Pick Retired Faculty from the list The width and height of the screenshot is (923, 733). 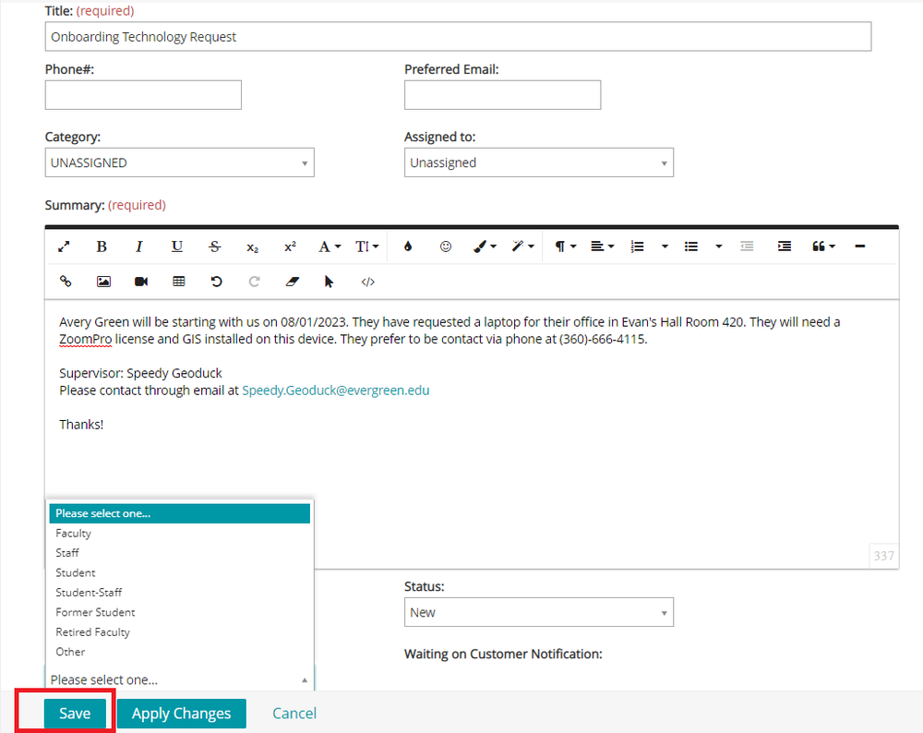point(92,631)
